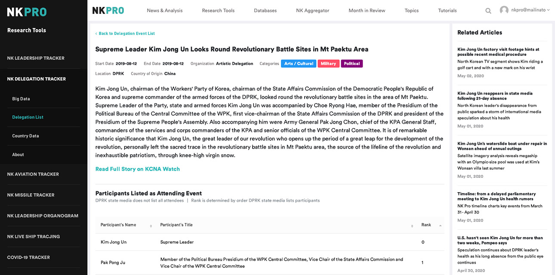This screenshot has width=555, height=275.
Task: Select Big Data in sidebar
Action: coord(21,99)
